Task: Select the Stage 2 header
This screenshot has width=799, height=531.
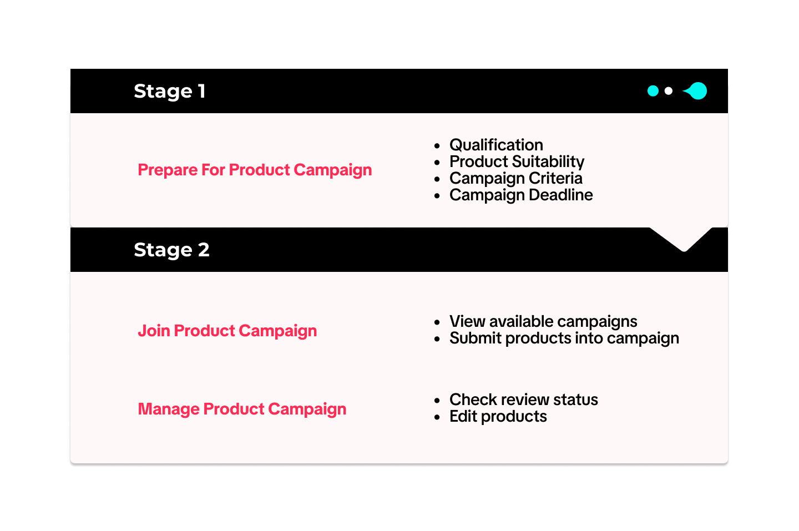Action: pos(171,250)
